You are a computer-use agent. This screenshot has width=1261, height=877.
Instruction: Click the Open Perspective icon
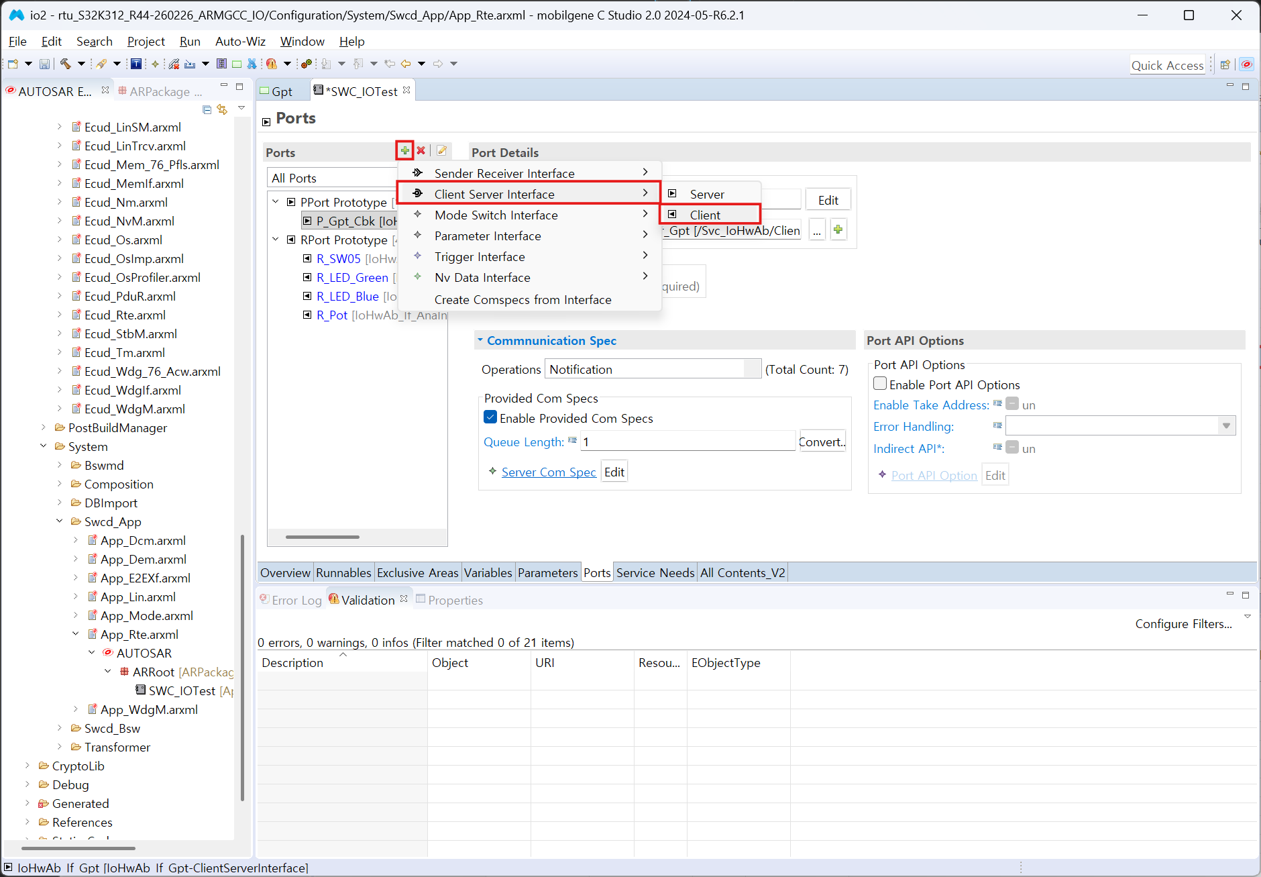(1225, 65)
